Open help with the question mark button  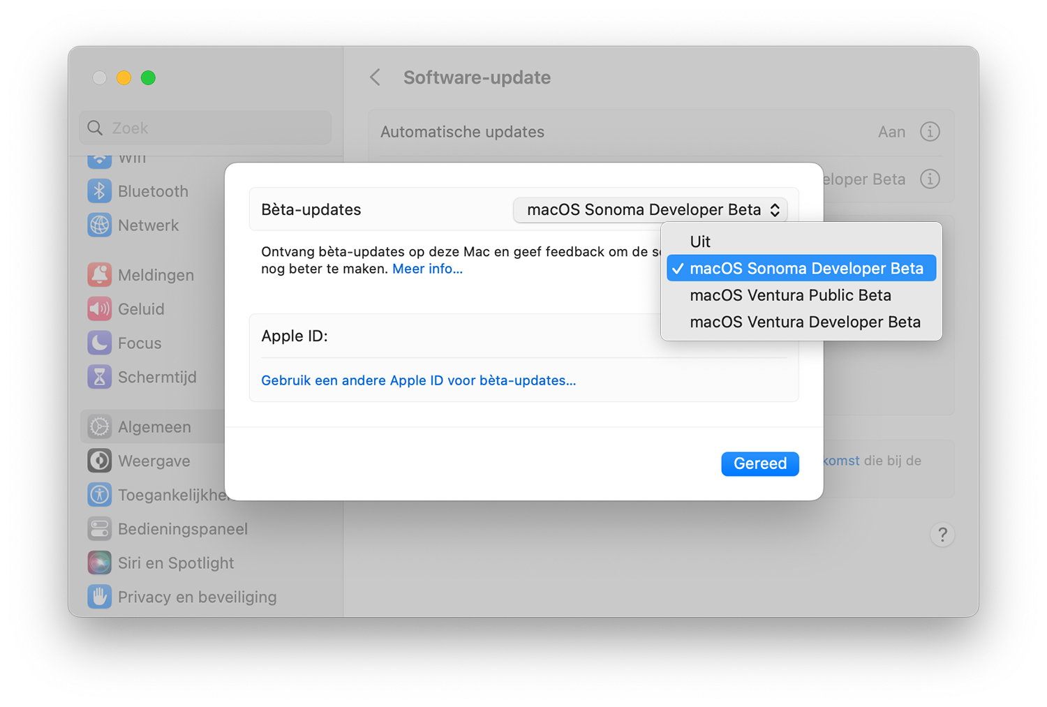[x=942, y=535]
